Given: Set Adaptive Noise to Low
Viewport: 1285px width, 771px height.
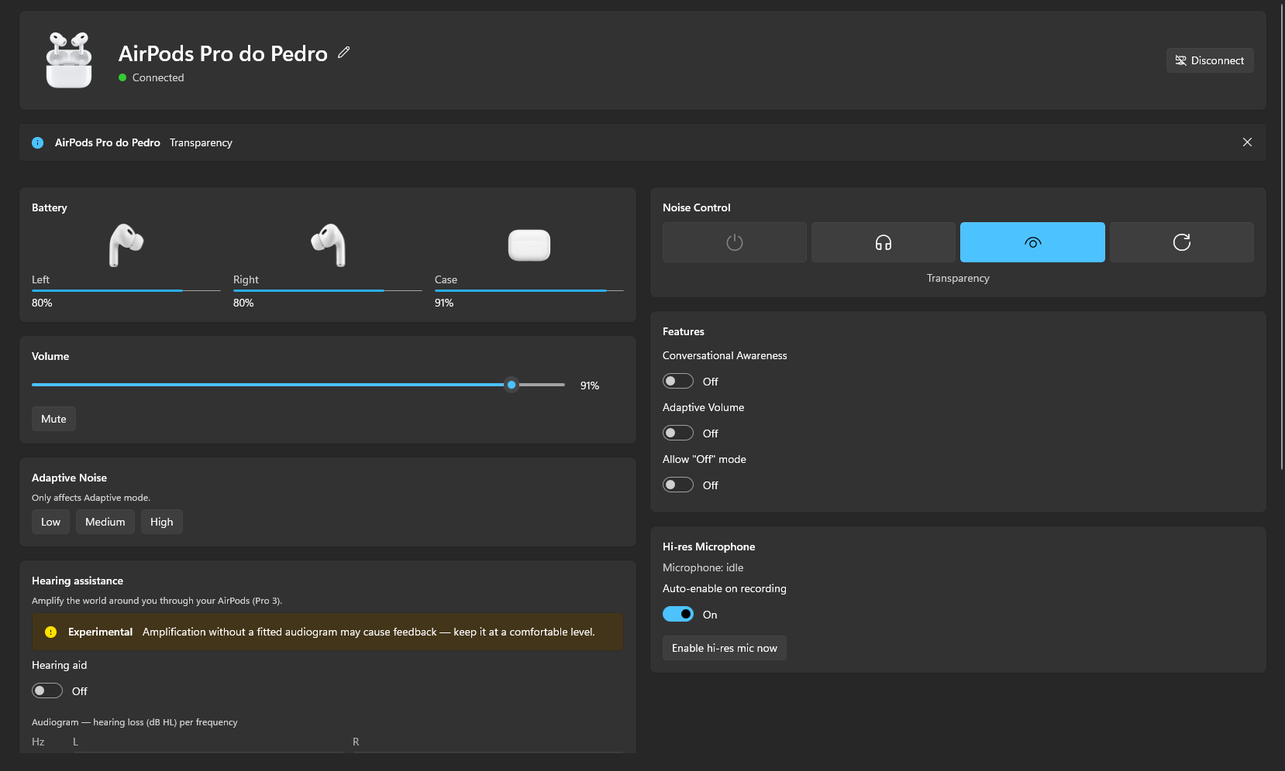Looking at the screenshot, I should coord(50,522).
